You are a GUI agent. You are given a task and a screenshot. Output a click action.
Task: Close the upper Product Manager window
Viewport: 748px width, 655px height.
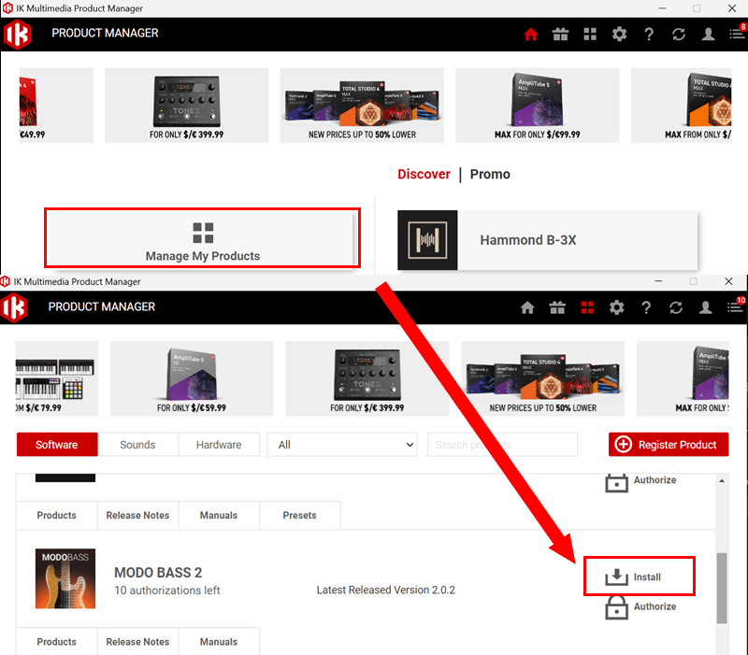point(732,8)
